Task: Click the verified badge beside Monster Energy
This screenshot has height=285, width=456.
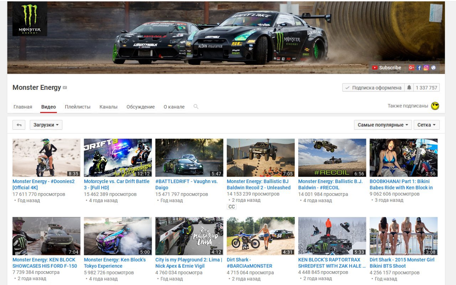Action: [x=65, y=88]
